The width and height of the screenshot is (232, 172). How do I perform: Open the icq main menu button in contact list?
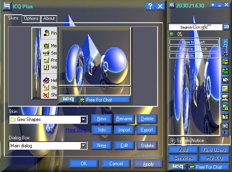[178, 166]
